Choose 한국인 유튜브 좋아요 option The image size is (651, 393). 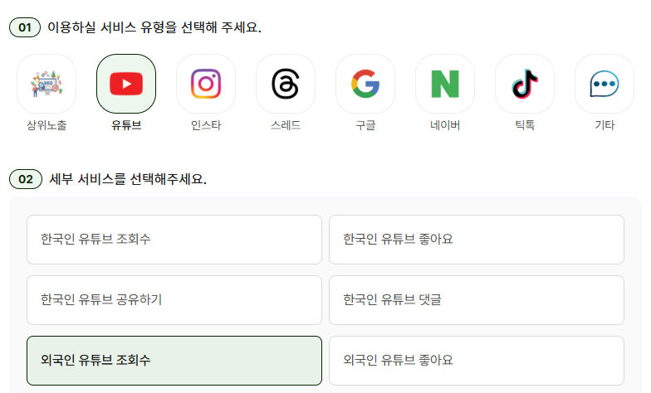[477, 240]
